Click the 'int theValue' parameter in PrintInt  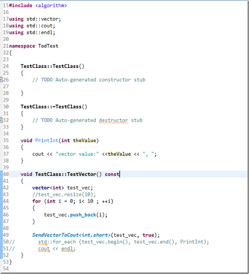[x=79, y=140]
